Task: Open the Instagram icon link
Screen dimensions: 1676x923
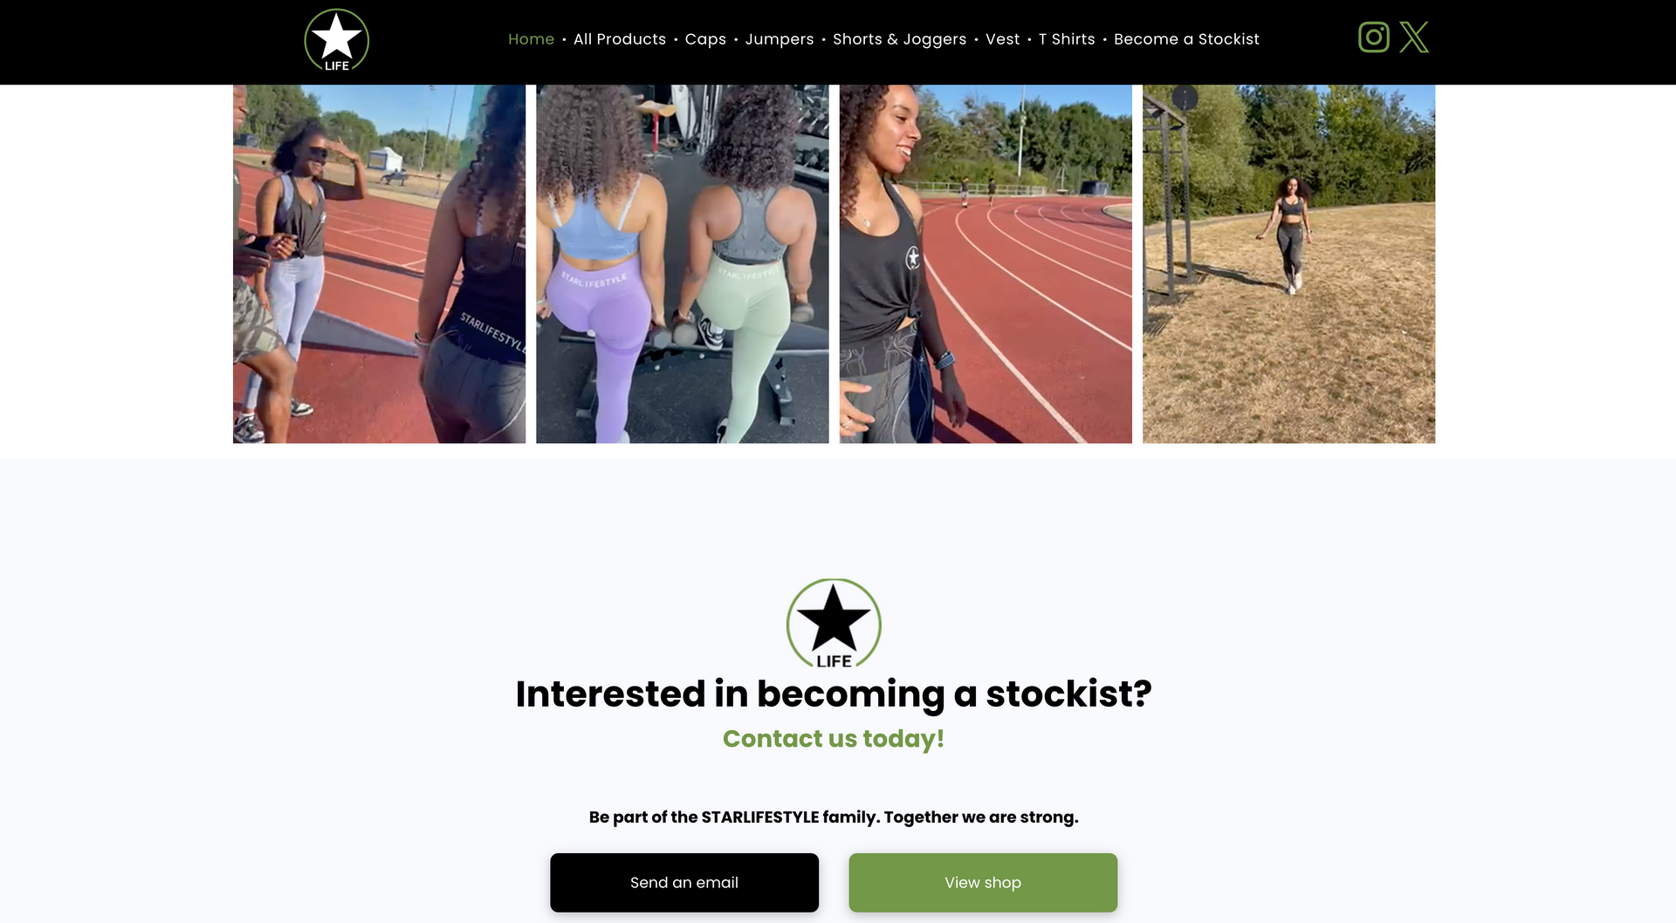Action: tap(1373, 38)
